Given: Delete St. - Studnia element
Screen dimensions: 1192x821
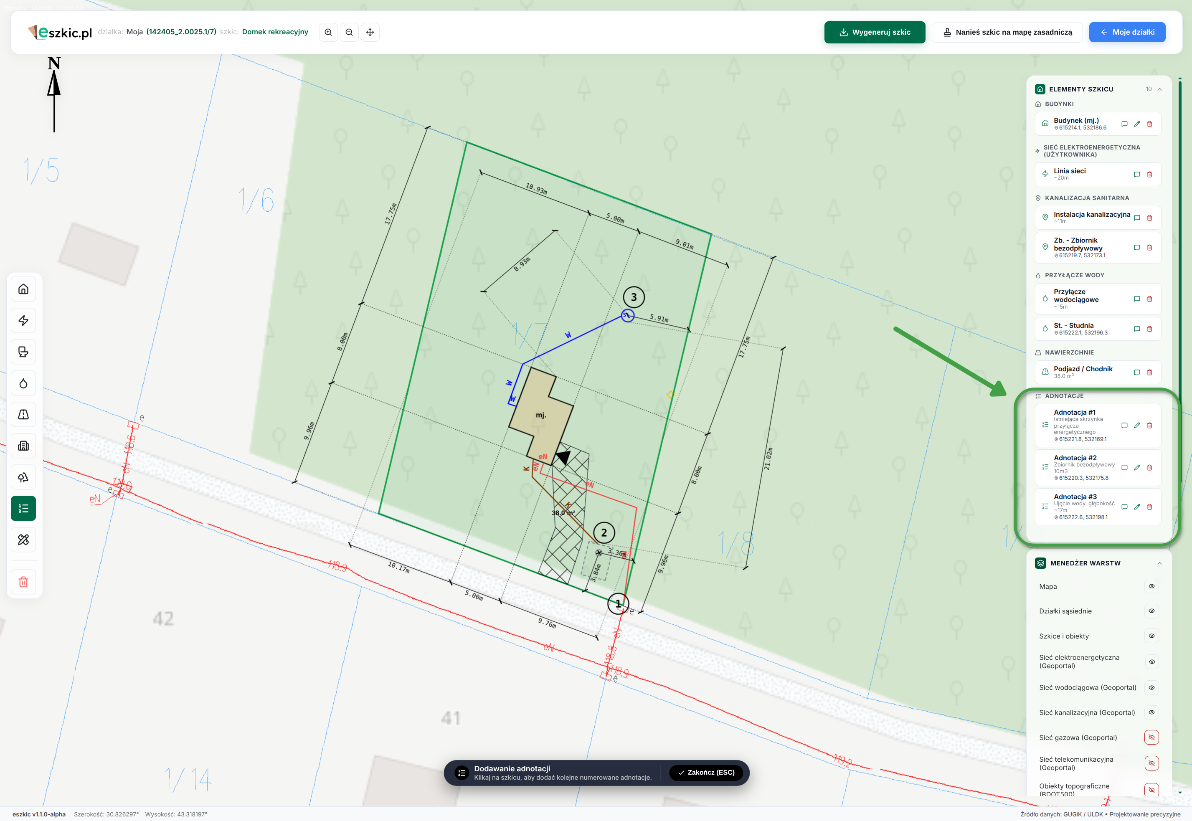Looking at the screenshot, I should pyautogui.click(x=1150, y=329).
